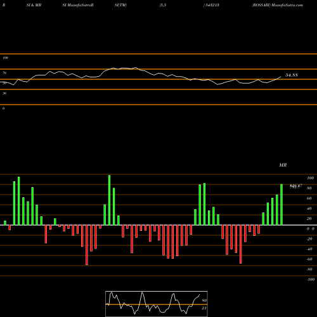
Task: Click the "20" label on the MR scale
Action: [x=309, y=219]
